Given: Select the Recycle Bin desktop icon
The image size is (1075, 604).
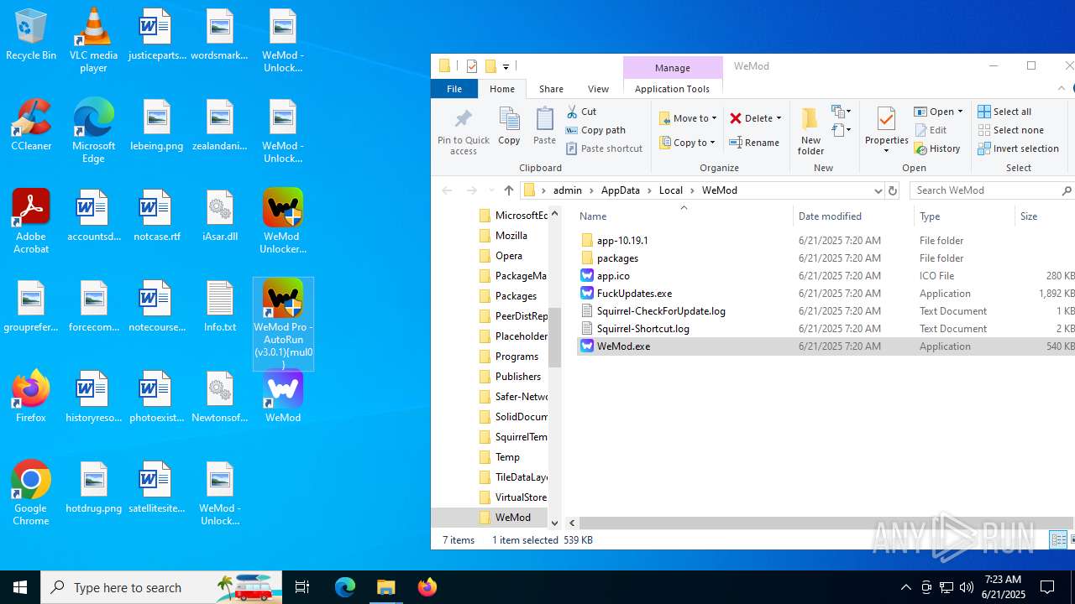Looking at the screenshot, I should [31, 35].
